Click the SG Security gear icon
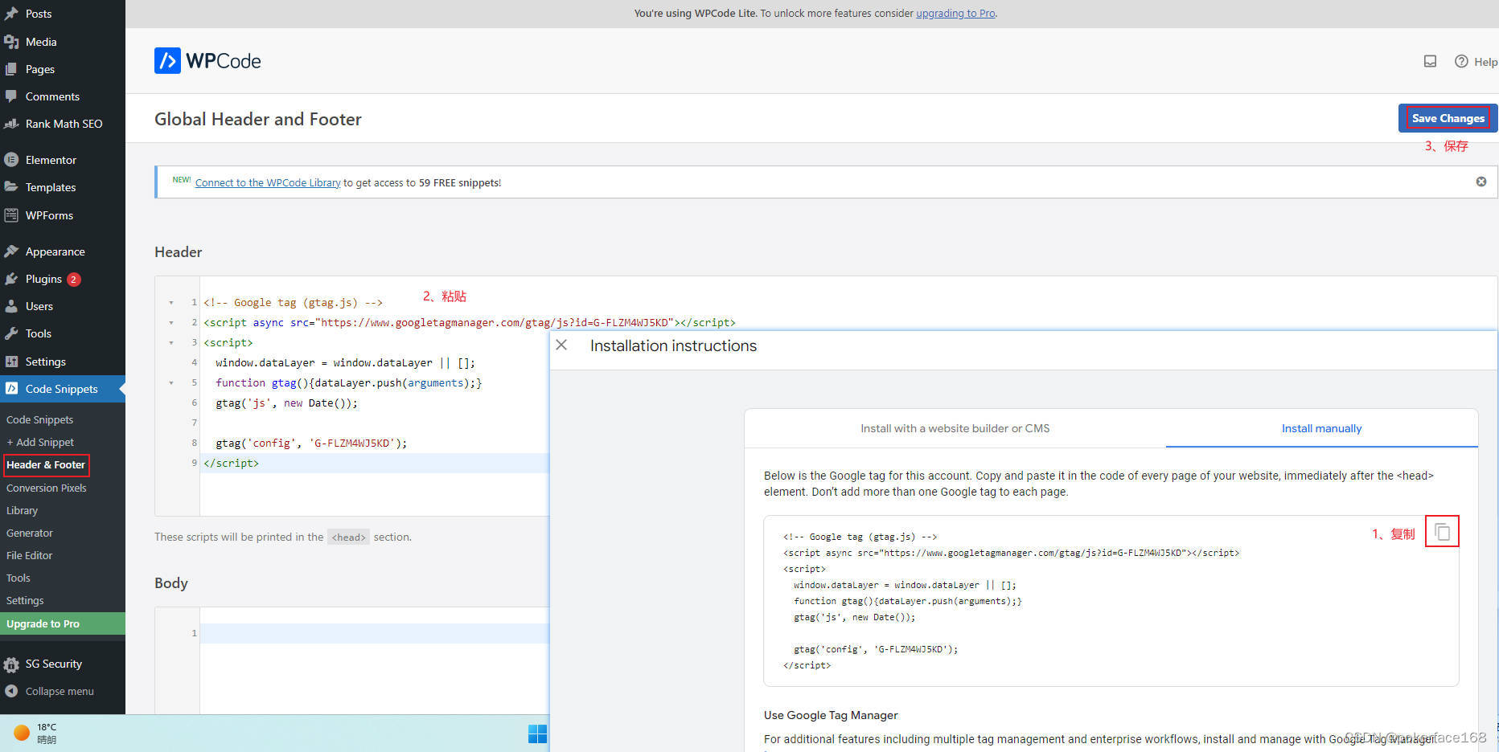1499x752 pixels. pyautogui.click(x=11, y=664)
